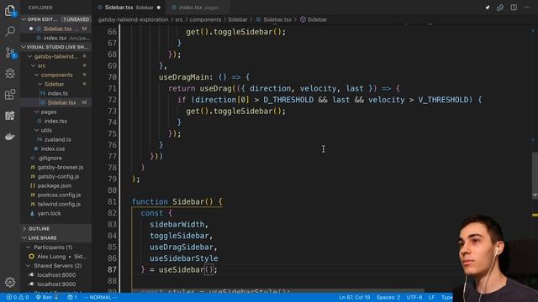This screenshot has height=302, width=538.
Task: Click the icon left of Split Editor
Action: coord(500,8)
